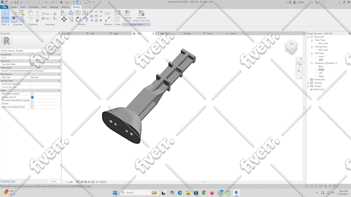Collapse the Ceiling Plans node

pos(312,47)
